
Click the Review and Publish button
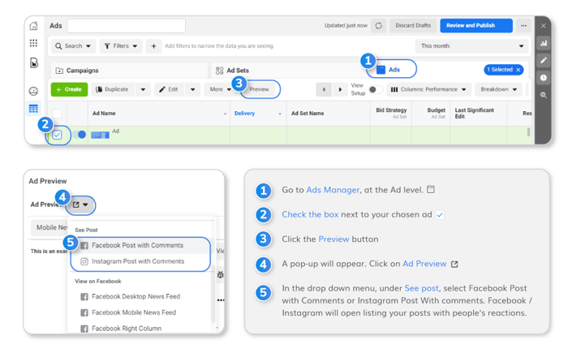pyautogui.click(x=476, y=26)
